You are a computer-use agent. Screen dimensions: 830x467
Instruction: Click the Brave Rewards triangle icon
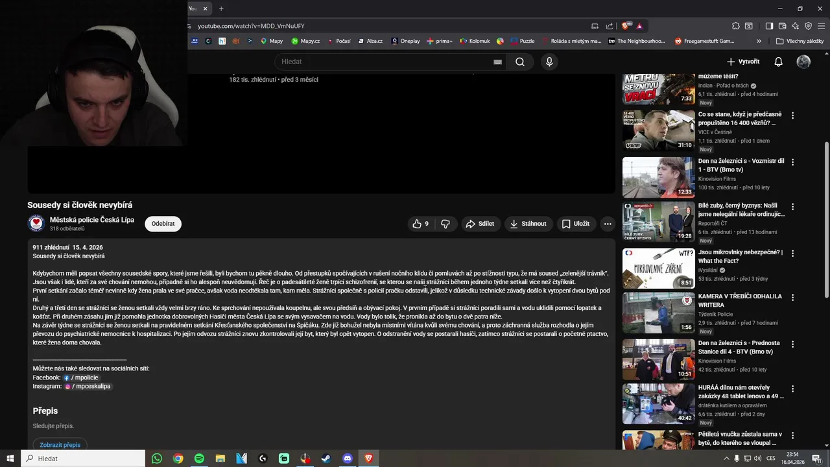point(639,26)
